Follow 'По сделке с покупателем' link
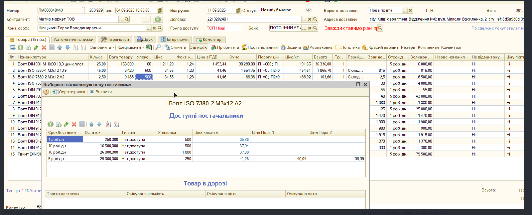The width and height of the screenshot is (532, 215). [x=498, y=28]
